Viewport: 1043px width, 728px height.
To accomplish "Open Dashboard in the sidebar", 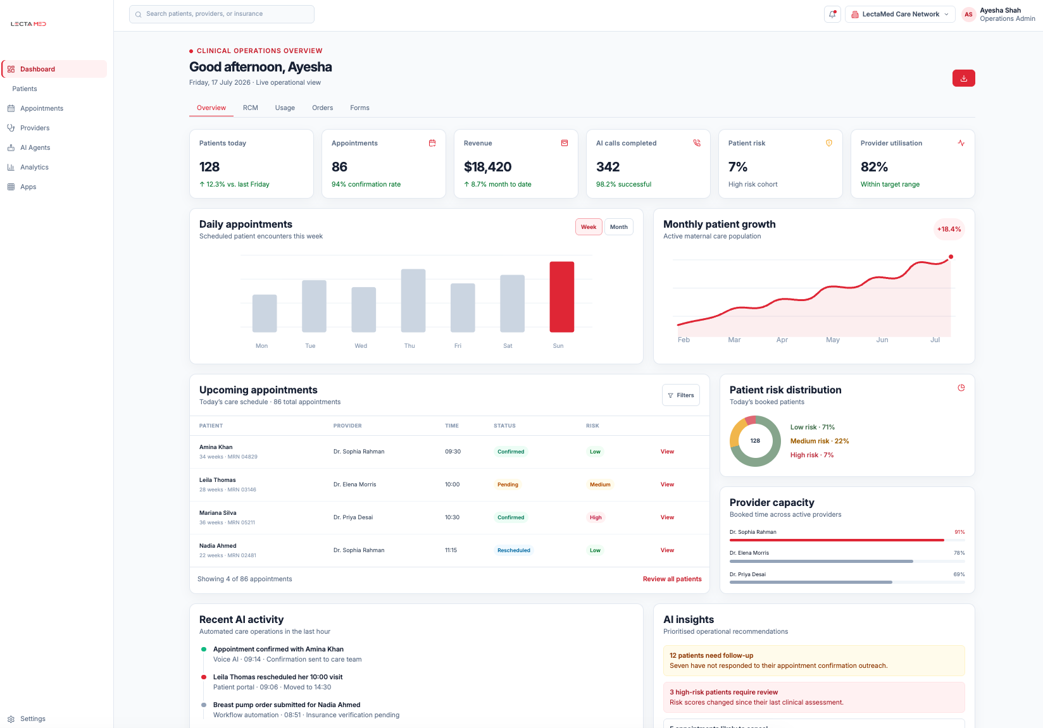I will point(54,70).
